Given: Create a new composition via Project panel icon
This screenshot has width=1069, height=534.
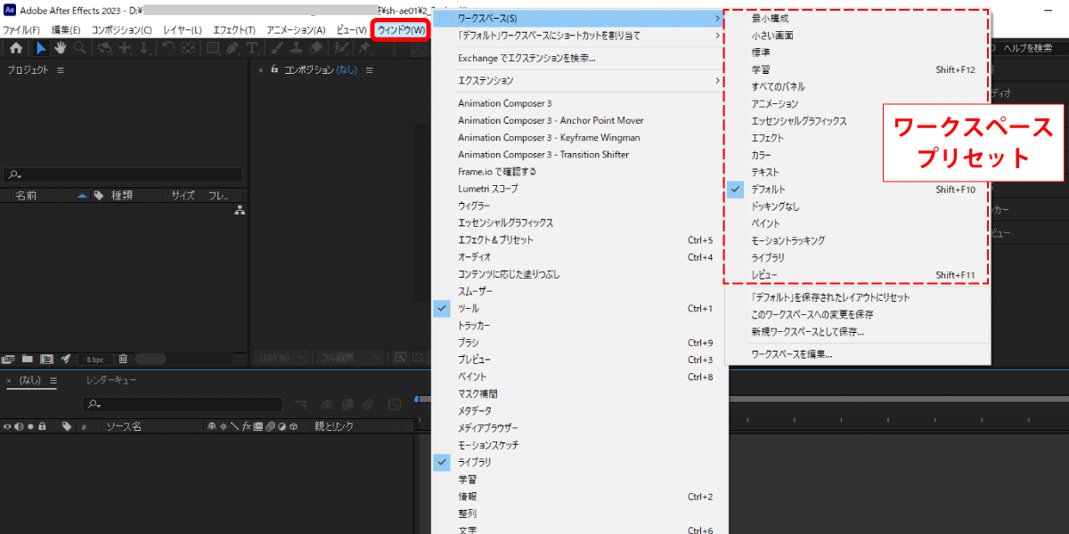Looking at the screenshot, I should 46,359.
